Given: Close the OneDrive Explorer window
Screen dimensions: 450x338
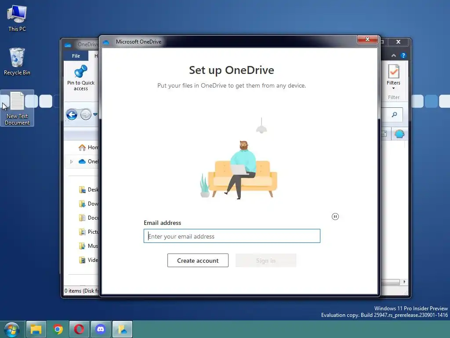Looking at the screenshot, I should [x=398, y=42].
